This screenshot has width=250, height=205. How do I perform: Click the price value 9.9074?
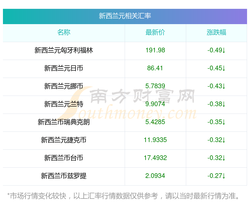click(x=155, y=104)
